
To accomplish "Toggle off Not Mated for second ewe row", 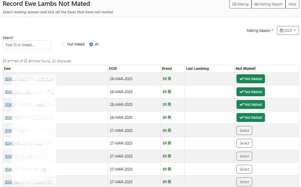I will click(251, 92).
